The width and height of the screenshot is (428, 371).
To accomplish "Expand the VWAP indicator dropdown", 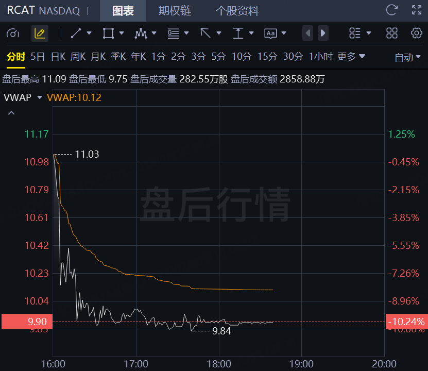I will [x=40, y=97].
